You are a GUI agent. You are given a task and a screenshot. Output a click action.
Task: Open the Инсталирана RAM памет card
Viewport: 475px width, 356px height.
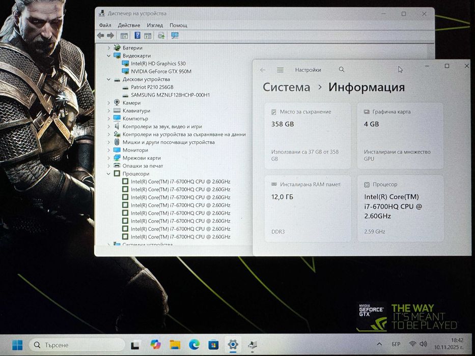click(308, 209)
